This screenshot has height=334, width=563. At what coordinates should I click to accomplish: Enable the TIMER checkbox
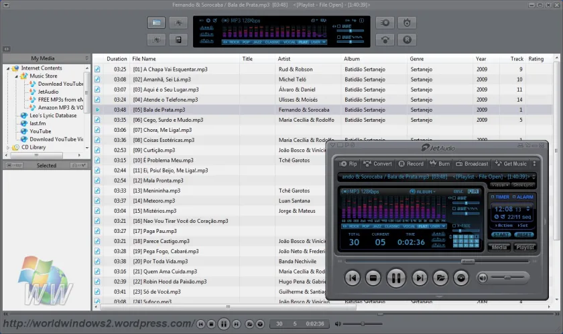[x=493, y=197]
